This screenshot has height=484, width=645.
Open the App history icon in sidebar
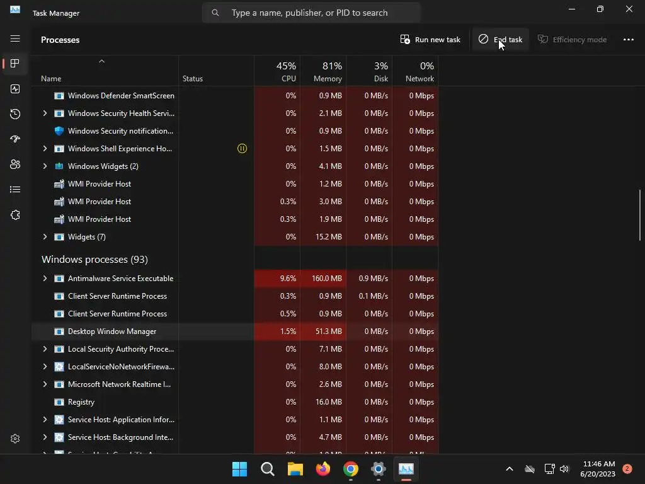pyautogui.click(x=15, y=114)
